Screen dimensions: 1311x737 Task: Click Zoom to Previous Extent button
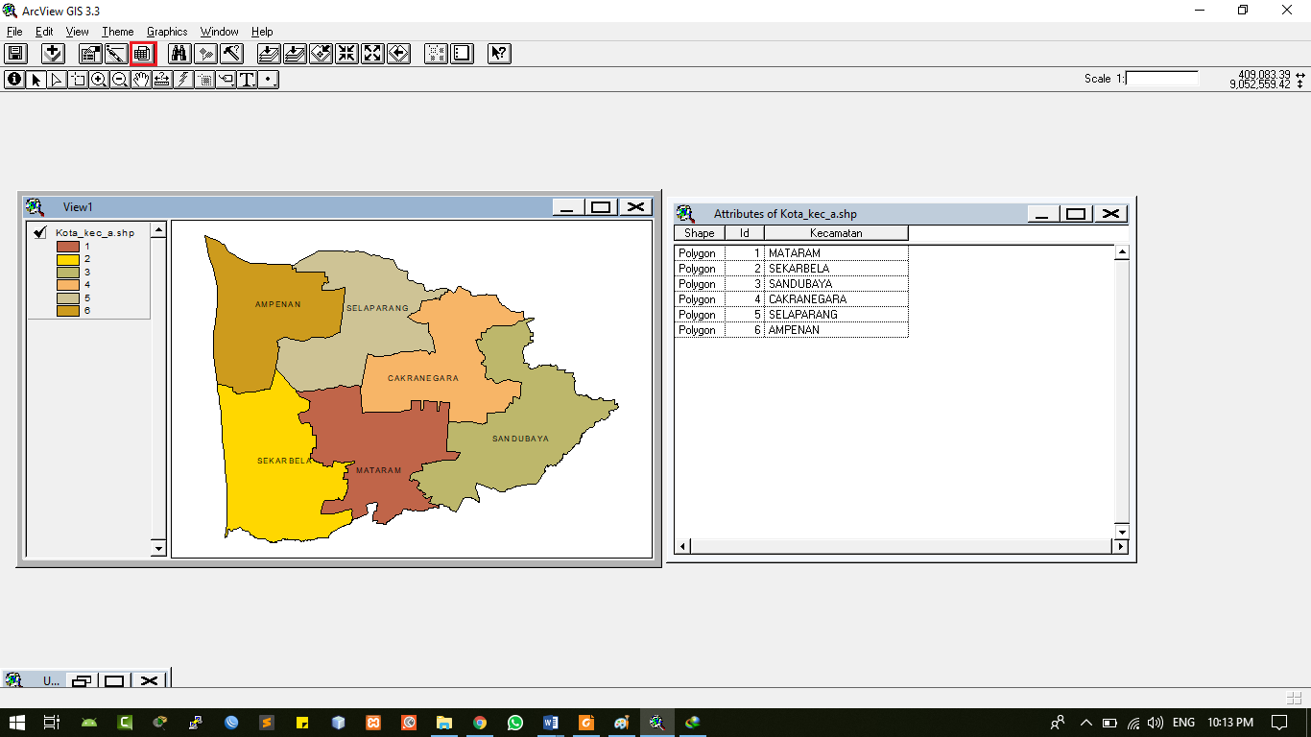[399, 54]
